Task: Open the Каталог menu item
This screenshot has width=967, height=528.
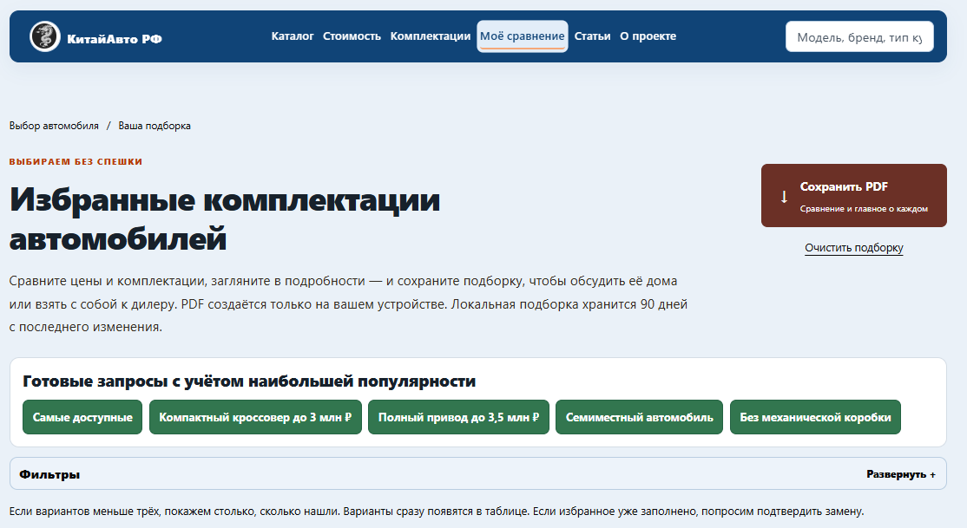Action: point(293,36)
